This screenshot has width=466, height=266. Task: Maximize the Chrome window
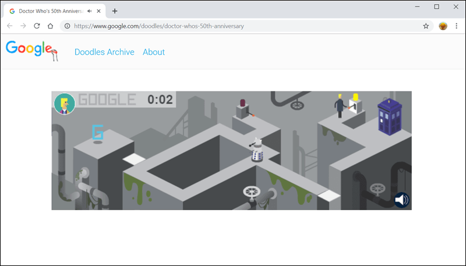tap(436, 6)
